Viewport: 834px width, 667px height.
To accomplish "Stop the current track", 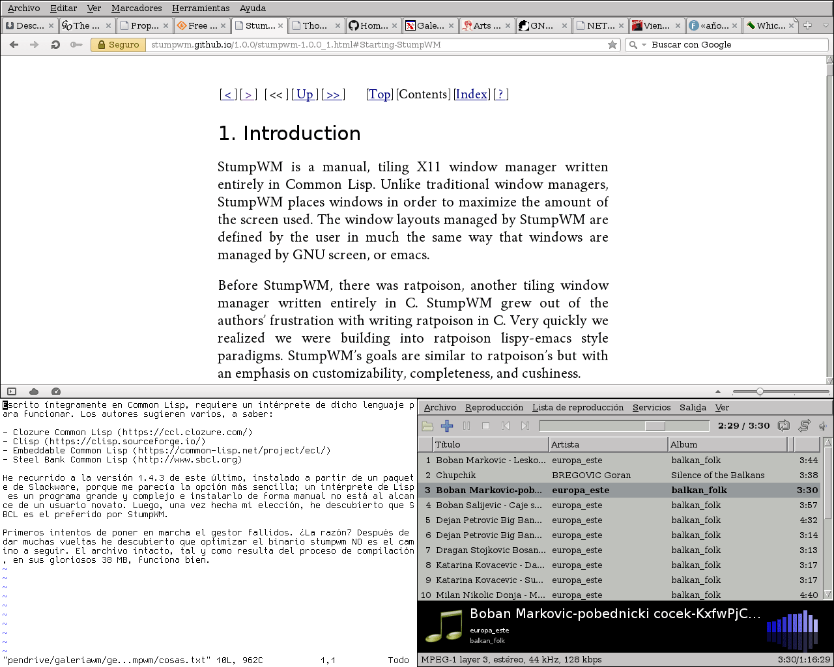I will point(485,426).
